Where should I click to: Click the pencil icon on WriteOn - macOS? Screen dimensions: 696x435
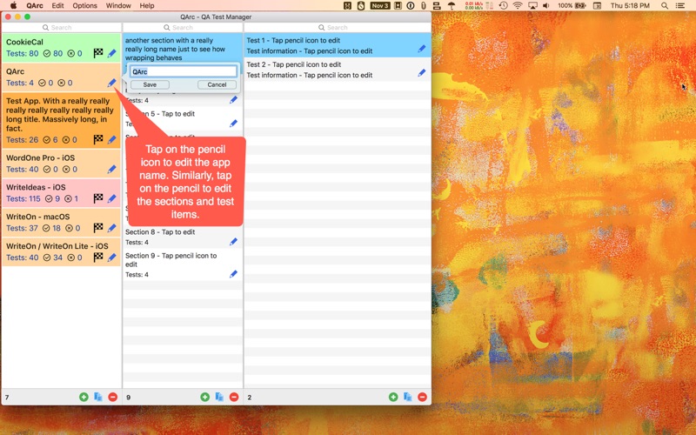point(112,228)
